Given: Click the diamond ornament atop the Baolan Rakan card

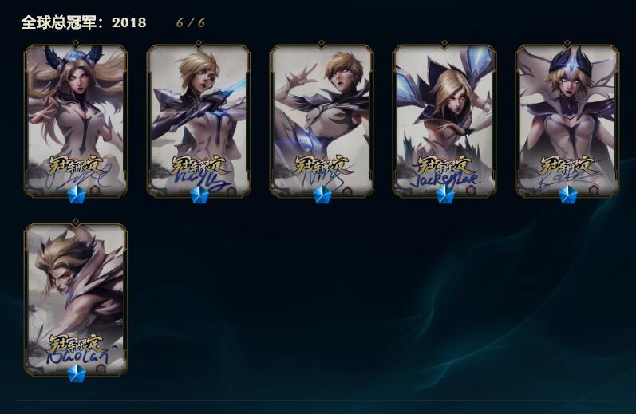Looking at the screenshot, I should pyautogui.click(x=76, y=222).
